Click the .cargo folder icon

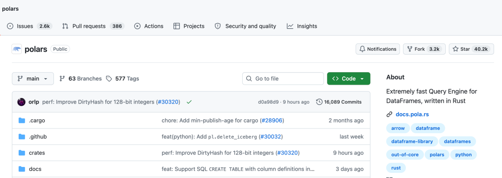[x=22, y=121]
